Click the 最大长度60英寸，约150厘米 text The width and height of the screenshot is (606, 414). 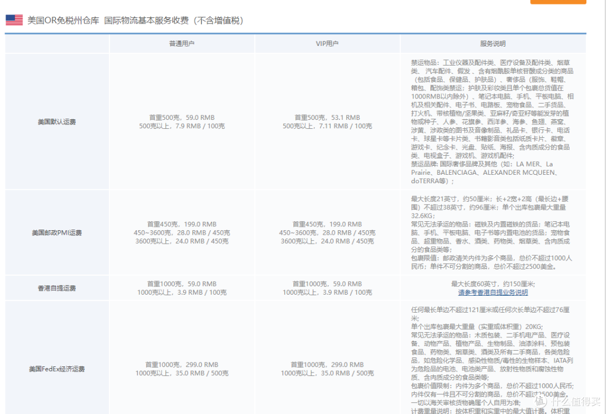(493, 284)
